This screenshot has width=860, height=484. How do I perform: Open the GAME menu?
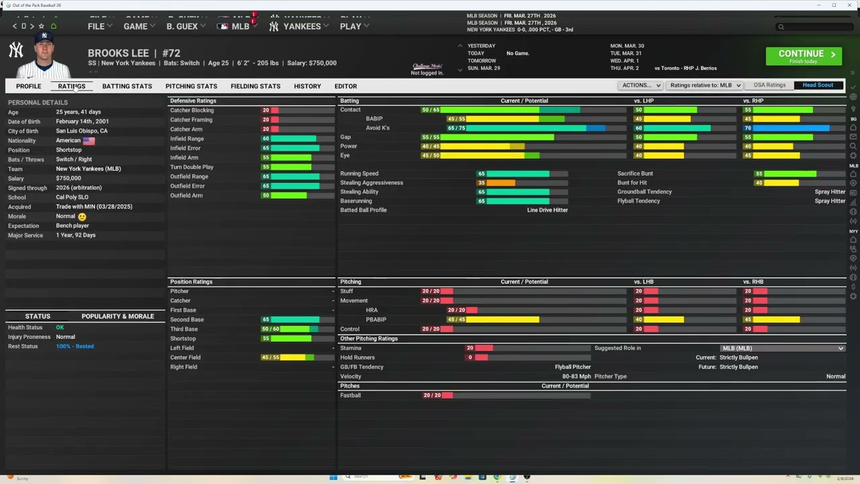click(139, 26)
